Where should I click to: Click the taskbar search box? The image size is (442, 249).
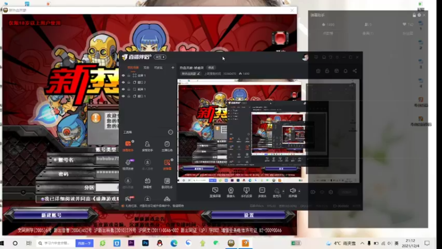tap(56, 243)
